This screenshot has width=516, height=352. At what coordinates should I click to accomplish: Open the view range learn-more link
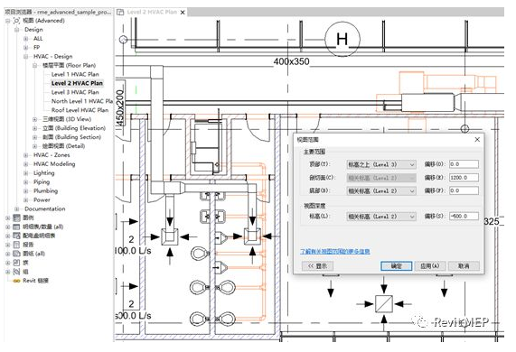coord(335,252)
